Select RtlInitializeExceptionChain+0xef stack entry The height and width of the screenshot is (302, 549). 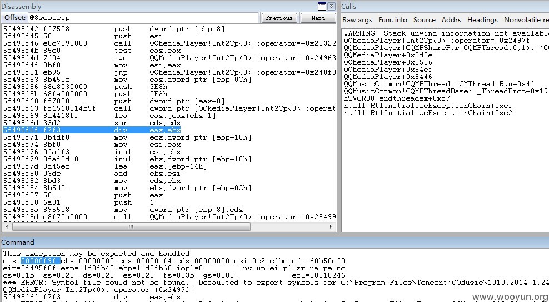[427, 106]
